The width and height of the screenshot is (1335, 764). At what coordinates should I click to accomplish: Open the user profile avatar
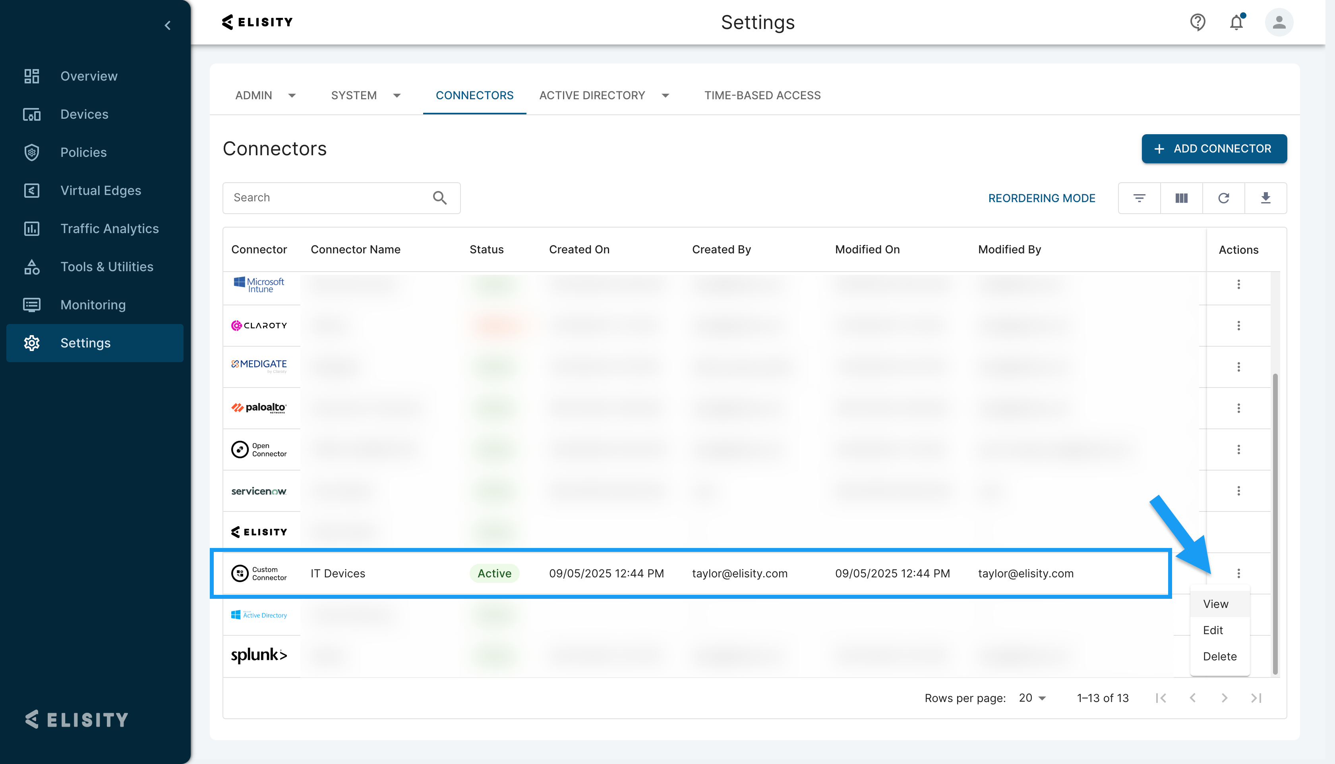pos(1279,22)
